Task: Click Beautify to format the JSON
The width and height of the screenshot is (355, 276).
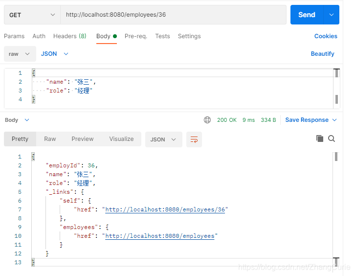Action: 322,54
